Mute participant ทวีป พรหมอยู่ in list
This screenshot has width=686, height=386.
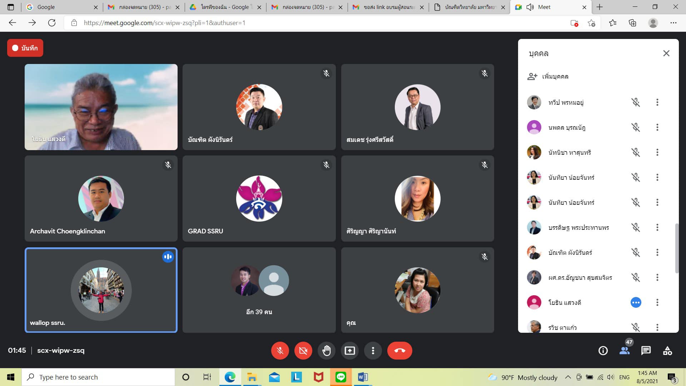(635, 103)
